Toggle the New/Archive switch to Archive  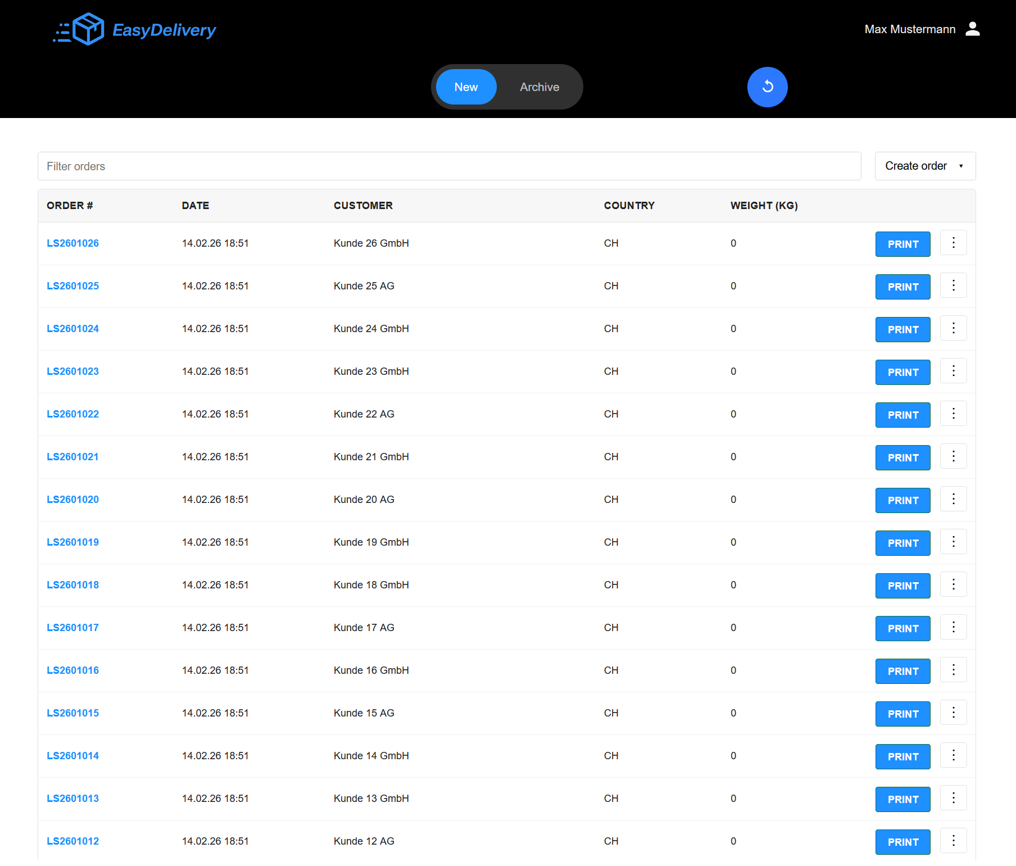click(539, 87)
